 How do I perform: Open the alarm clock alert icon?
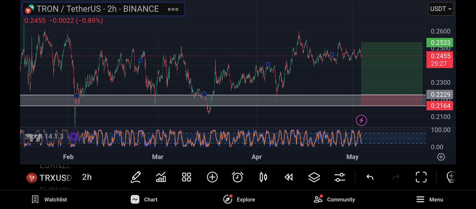click(238, 177)
